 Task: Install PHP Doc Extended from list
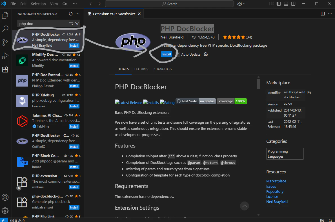click(74, 86)
